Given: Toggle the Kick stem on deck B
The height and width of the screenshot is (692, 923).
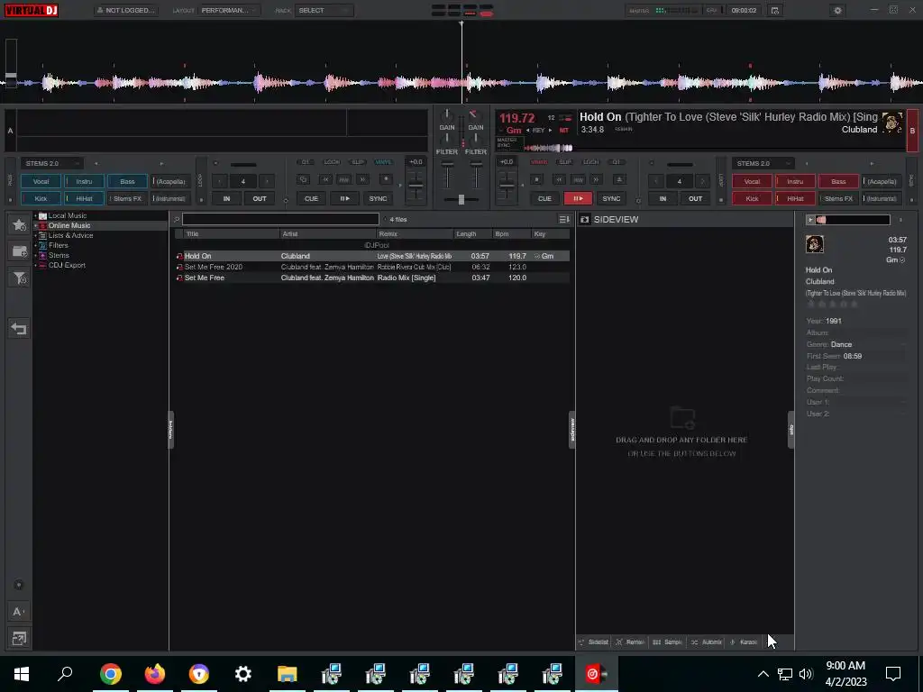Looking at the screenshot, I should point(752,198).
